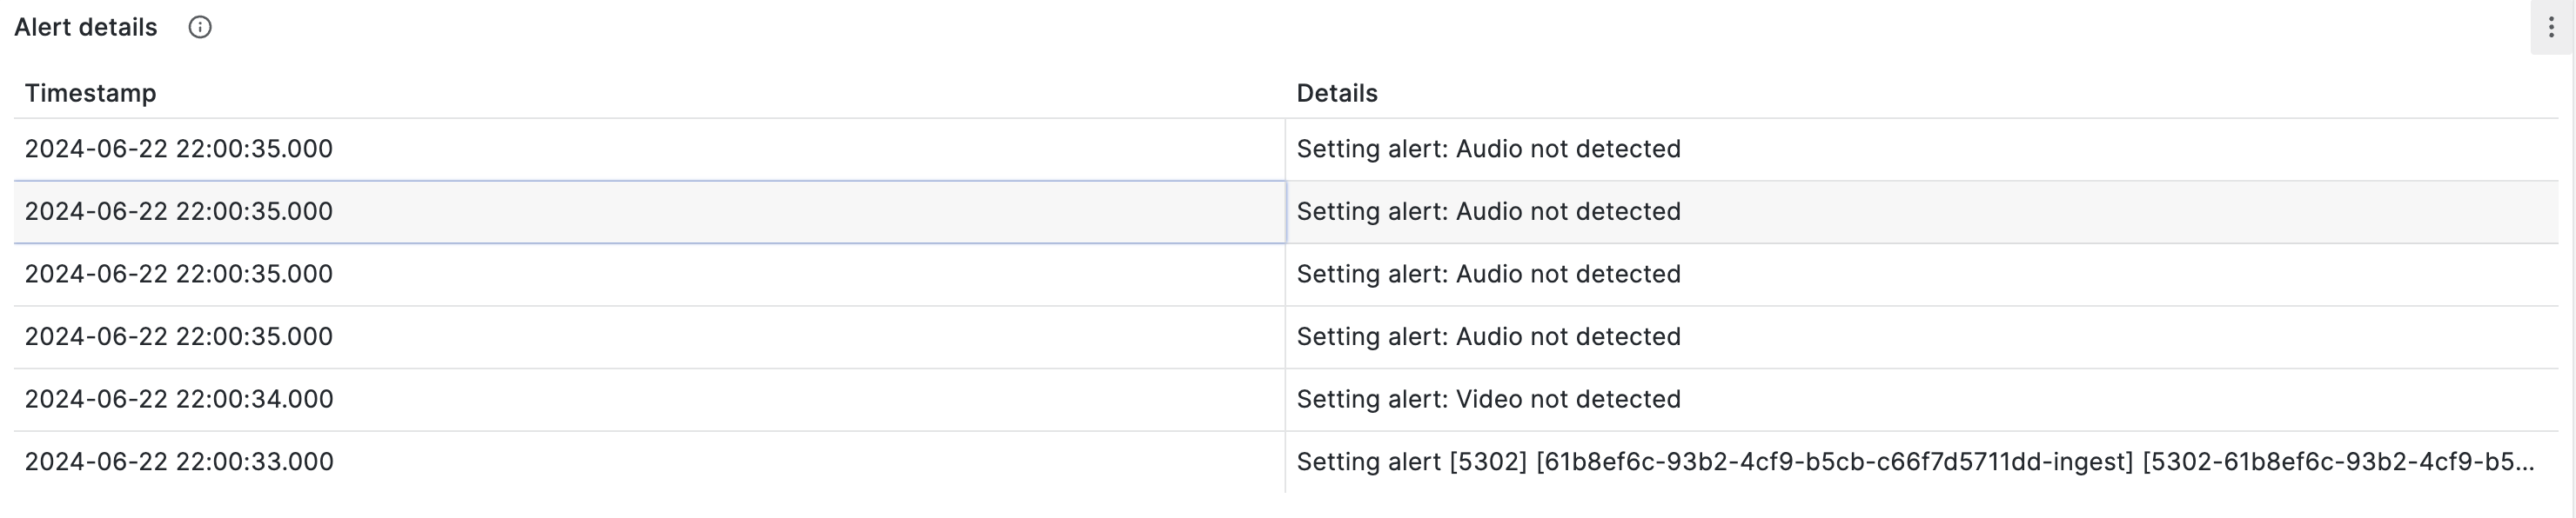This screenshot has width=2576, height=518.
Task: Click the info icon beside Alert details
Action: (200, 27)
